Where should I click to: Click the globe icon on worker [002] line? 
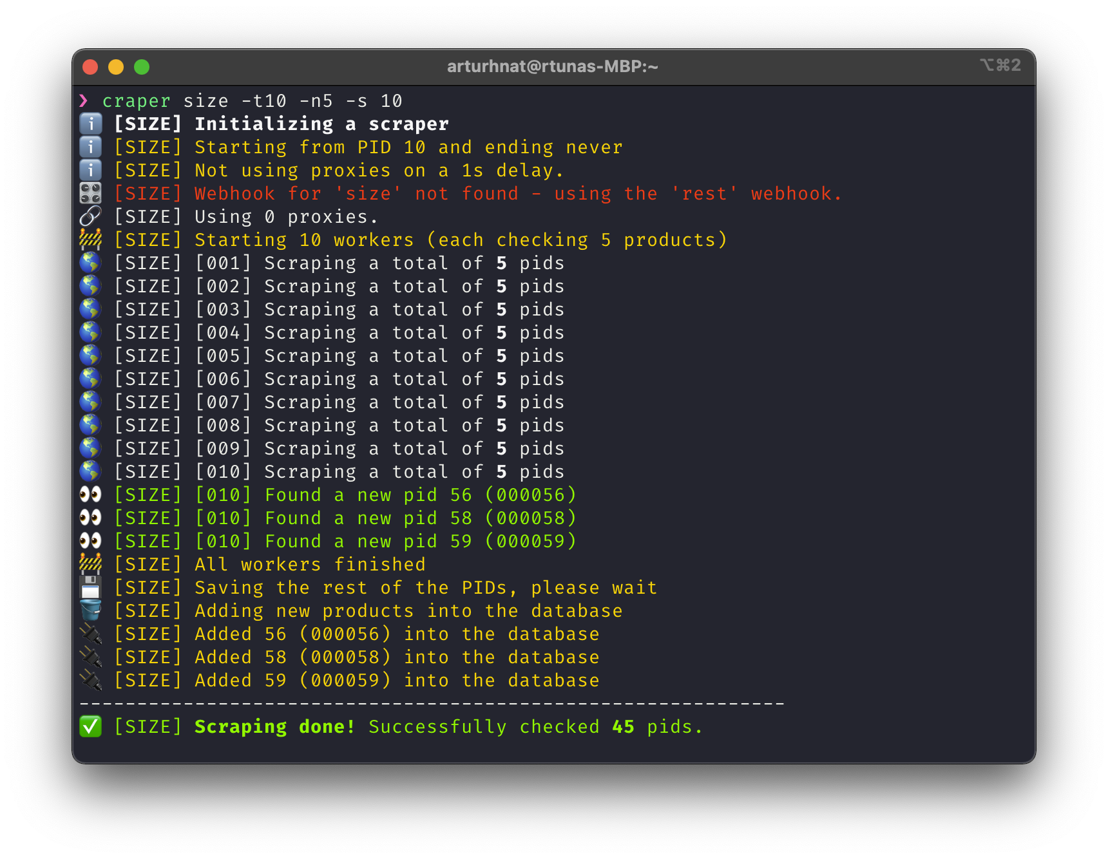90,286
